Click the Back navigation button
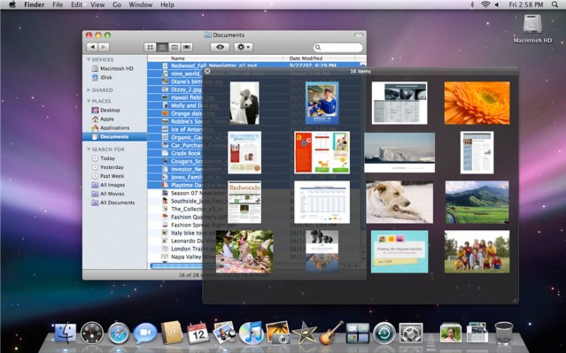 [x=93, y=47]
